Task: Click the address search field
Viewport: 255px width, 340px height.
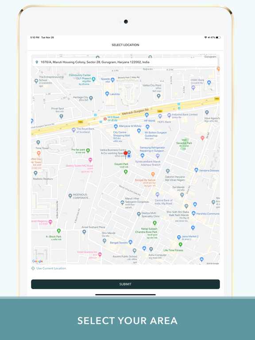Action: tap(125, 62)
